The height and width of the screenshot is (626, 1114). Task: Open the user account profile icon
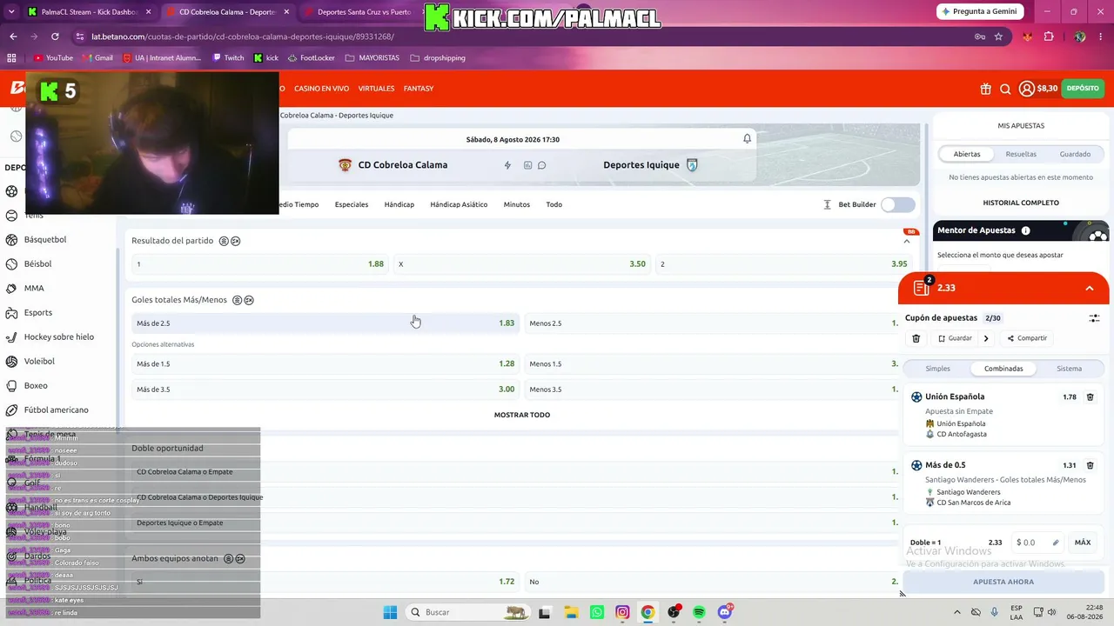click(x=1027, y=89)
